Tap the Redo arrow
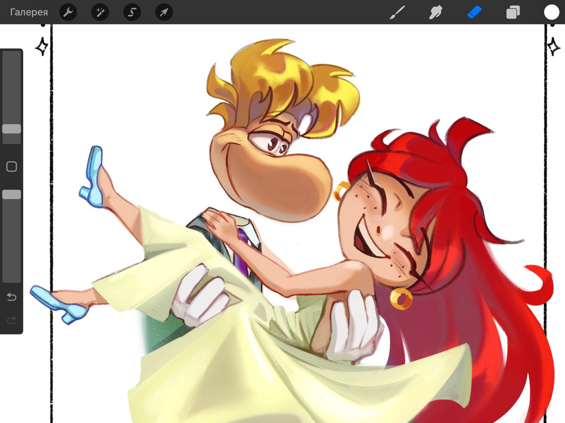 coord(12,320)
